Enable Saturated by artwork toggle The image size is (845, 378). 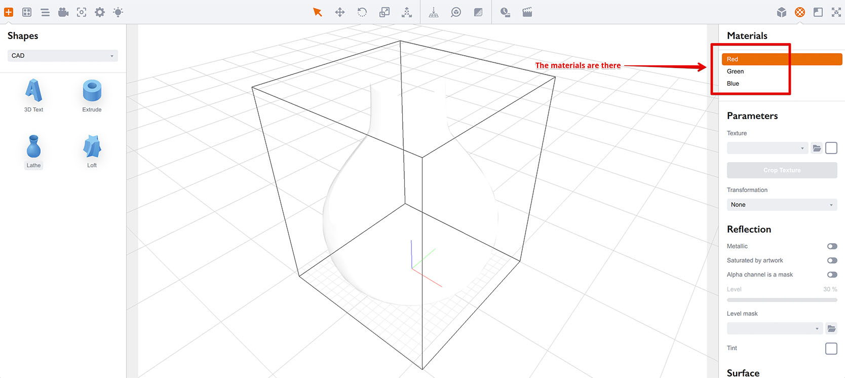[832, 260]
